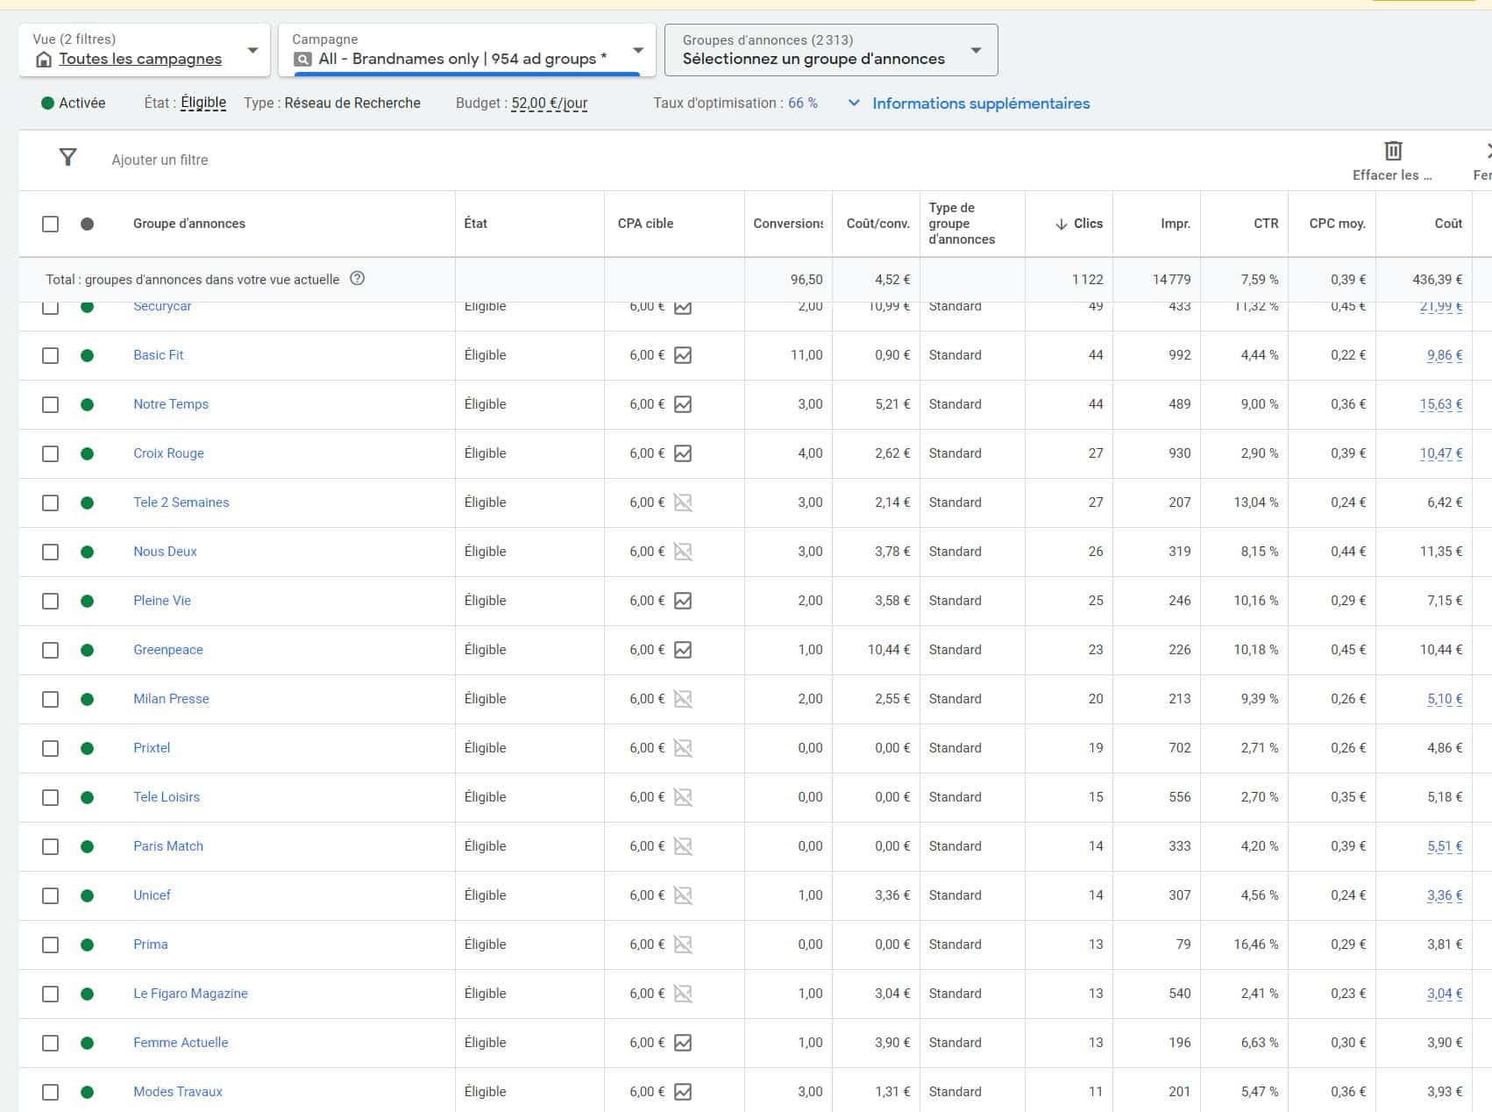Click the 15,63 € cost link for Notre Temps
This screenshot has height=1112, width=1492.
point(1441,404)
